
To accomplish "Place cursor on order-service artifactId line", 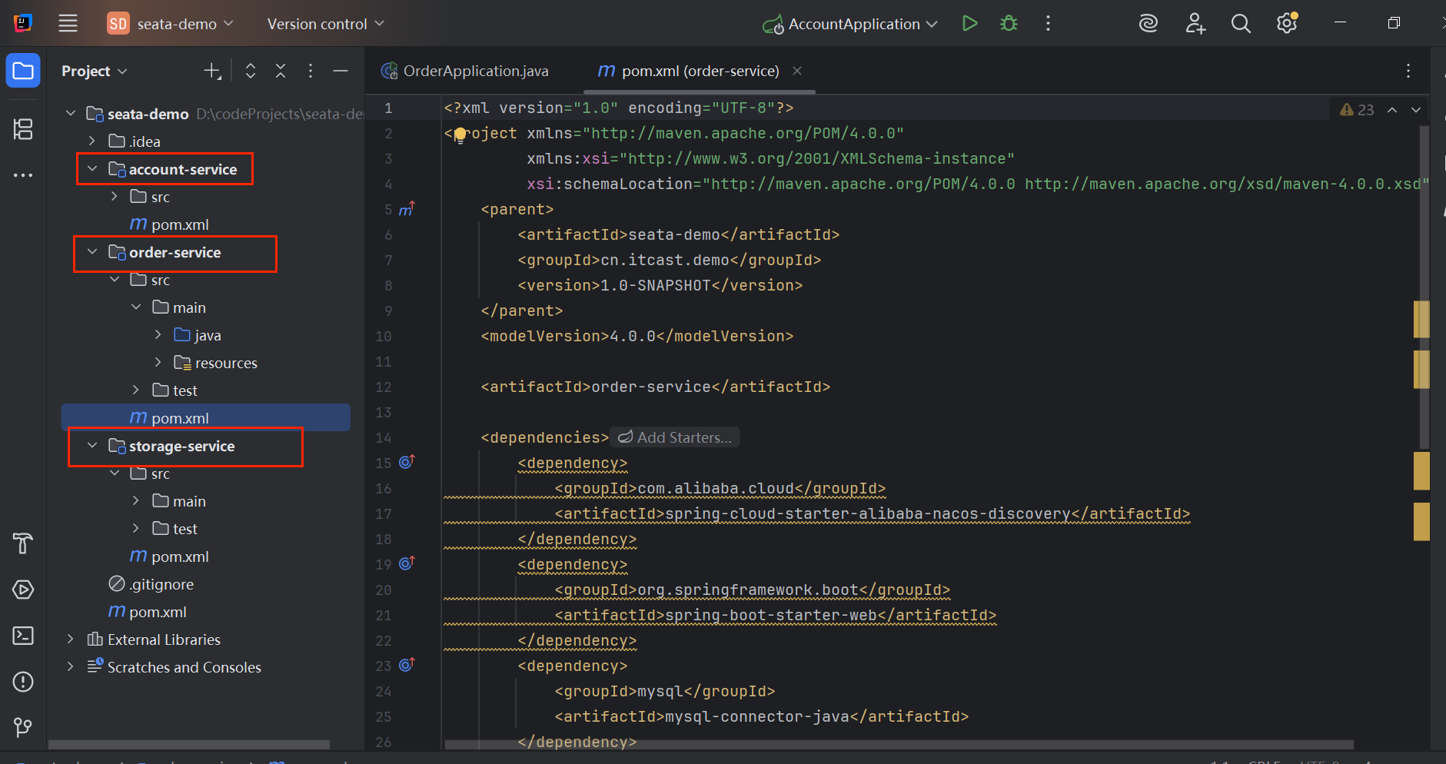I will click(656, 387).
